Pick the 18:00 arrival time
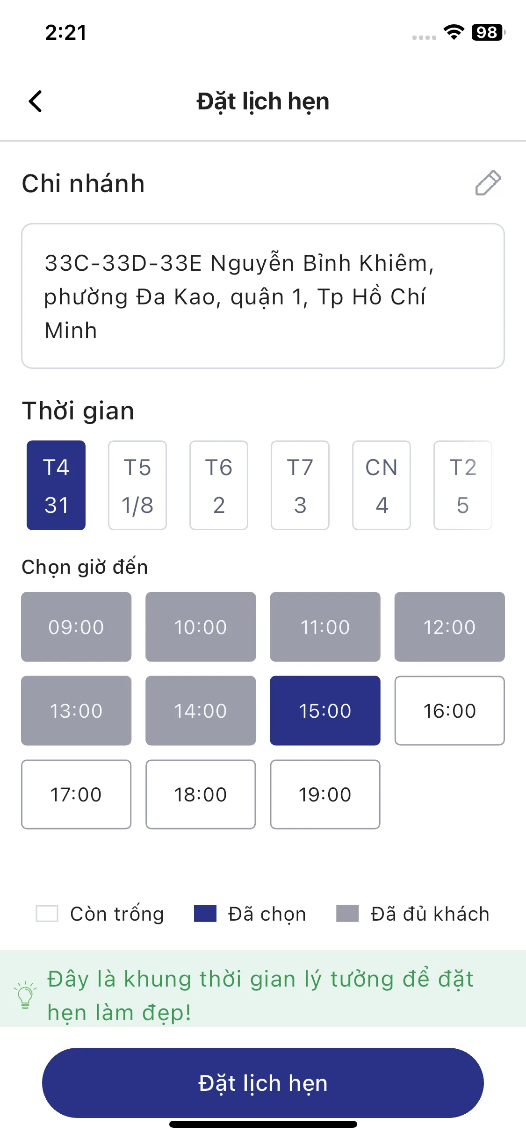Image resolution: width=526 pixels, height=1139 pixels. [x=201, y=794]
